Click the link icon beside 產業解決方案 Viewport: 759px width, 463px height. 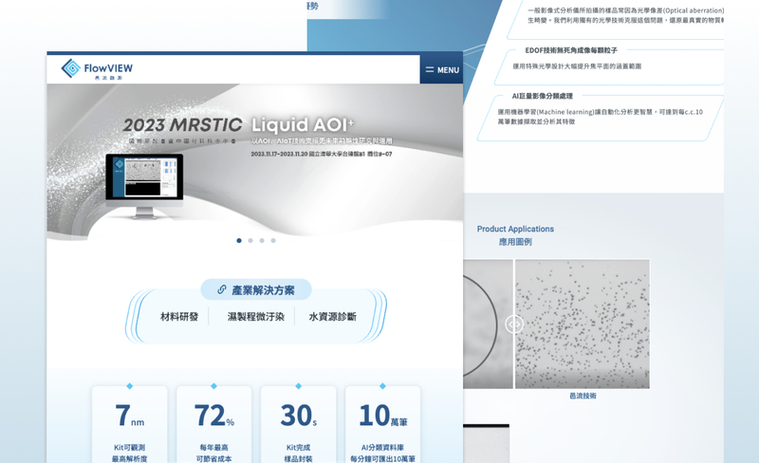[x=222, y=290]
